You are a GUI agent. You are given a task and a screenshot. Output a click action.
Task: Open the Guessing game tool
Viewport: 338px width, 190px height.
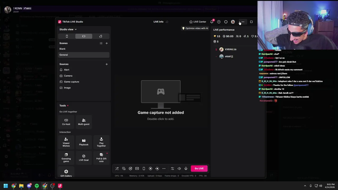(x=66, y=158)
